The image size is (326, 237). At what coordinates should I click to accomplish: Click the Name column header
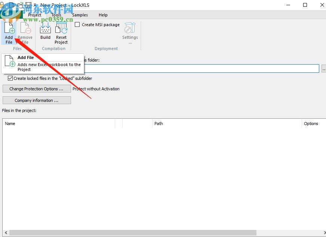pyautogui.click(x=59, y=124)
